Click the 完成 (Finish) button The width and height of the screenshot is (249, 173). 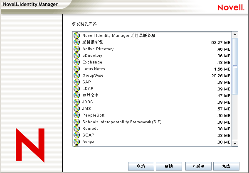coord(226,166)
